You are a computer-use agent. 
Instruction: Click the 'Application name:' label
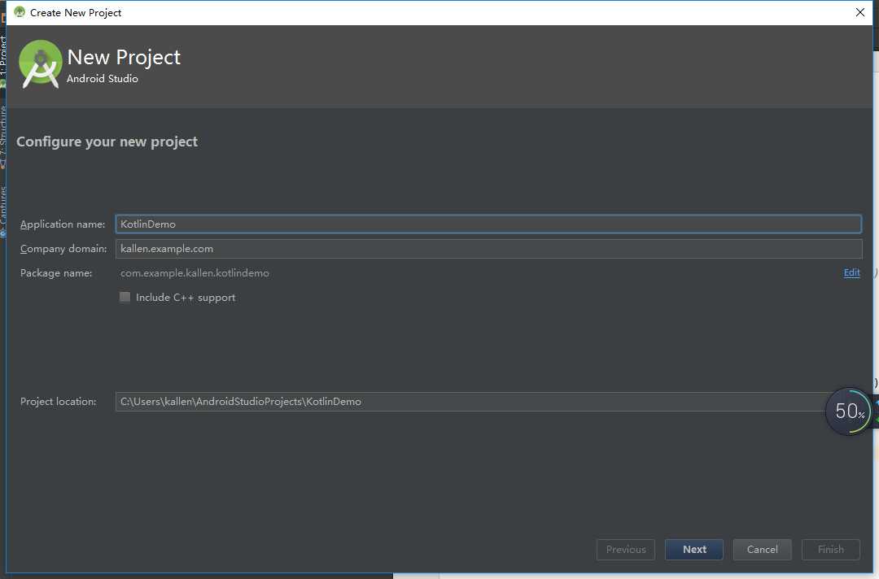pos(63,224)
